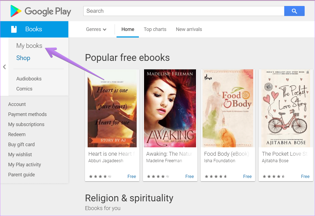The image size is (315, 216).
Task: Open Comics section
Action: [24, 89]
